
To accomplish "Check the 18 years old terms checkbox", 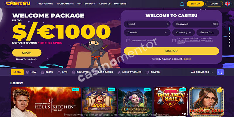I will pos(174,41).
